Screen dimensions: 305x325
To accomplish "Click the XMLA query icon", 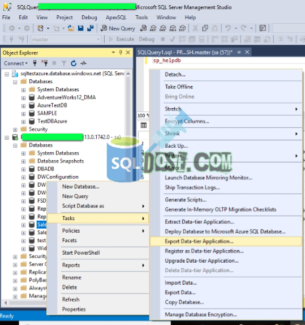I will [173, 28].
